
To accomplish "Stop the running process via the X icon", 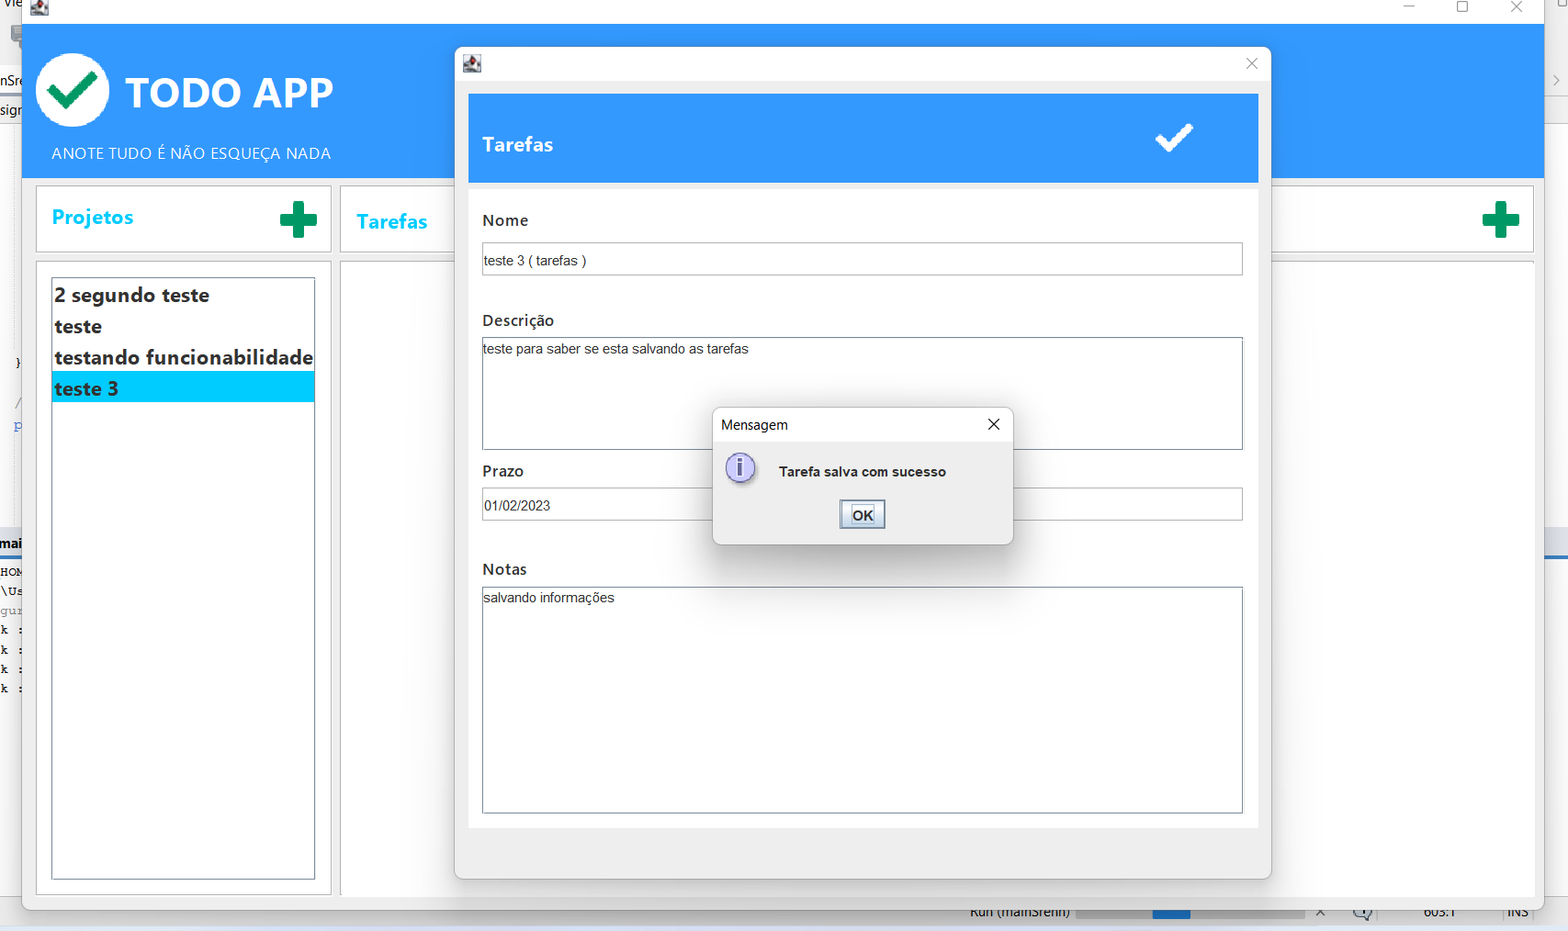I will tap(1320, 912).
